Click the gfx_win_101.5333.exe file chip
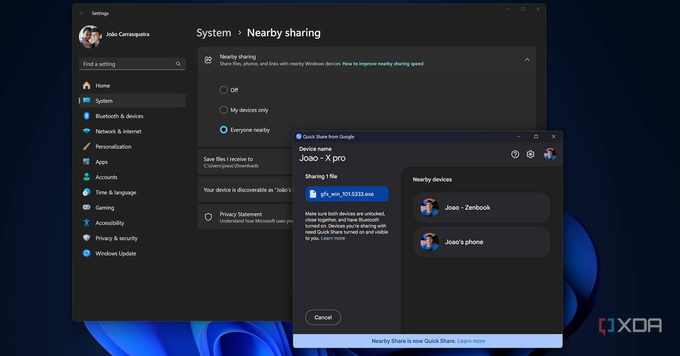680x356 pixels. (x=347, y=193)
